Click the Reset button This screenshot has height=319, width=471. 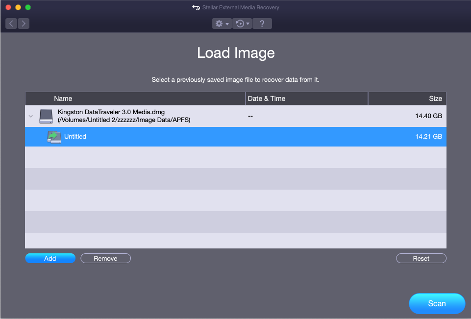pos(421,258)
